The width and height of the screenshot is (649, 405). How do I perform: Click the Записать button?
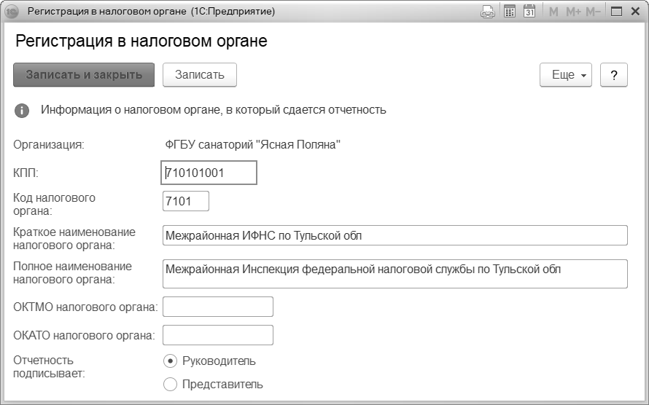click(200, 75)
